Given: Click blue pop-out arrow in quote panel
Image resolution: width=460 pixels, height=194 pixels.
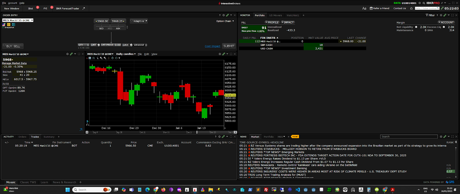Looking at the screenshot, I should (x=81, y=130).
